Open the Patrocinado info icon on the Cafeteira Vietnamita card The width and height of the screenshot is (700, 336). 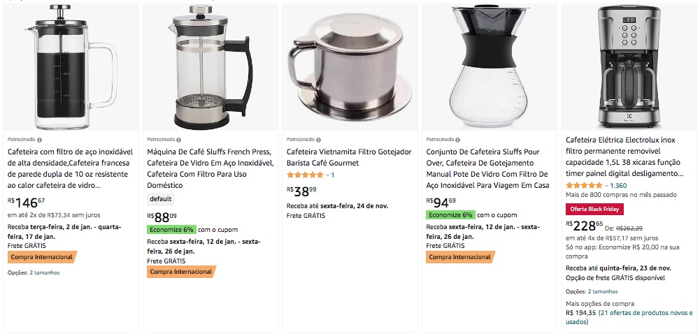[318, 140]
